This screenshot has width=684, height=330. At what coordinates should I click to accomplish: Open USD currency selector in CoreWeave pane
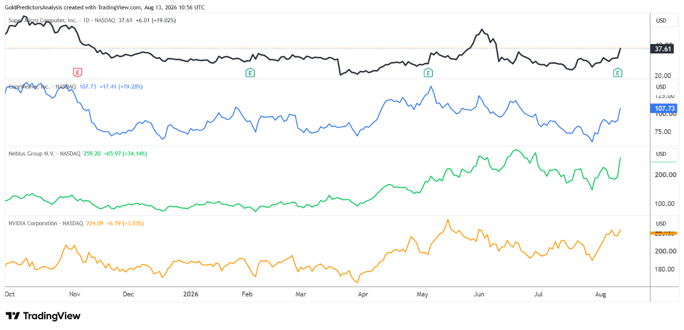coord(661,87)
